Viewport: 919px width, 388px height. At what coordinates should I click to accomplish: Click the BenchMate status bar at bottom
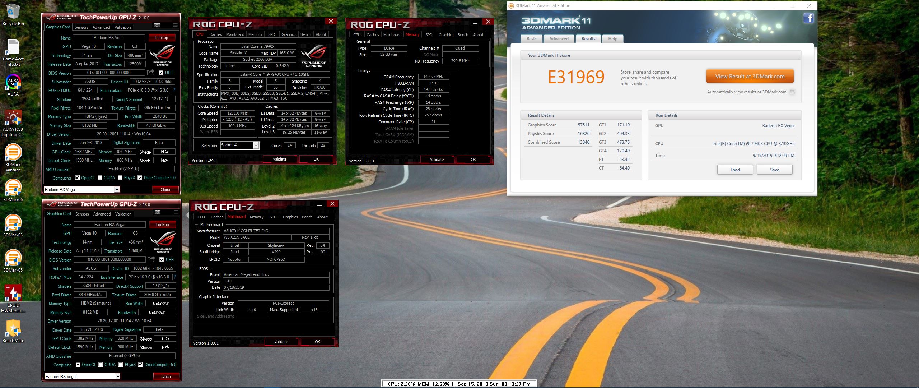tap(459, 384)
